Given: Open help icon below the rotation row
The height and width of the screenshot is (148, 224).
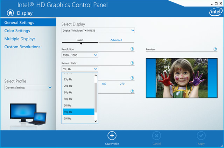Looking at the screenshot, I should (x=132, y=91).
